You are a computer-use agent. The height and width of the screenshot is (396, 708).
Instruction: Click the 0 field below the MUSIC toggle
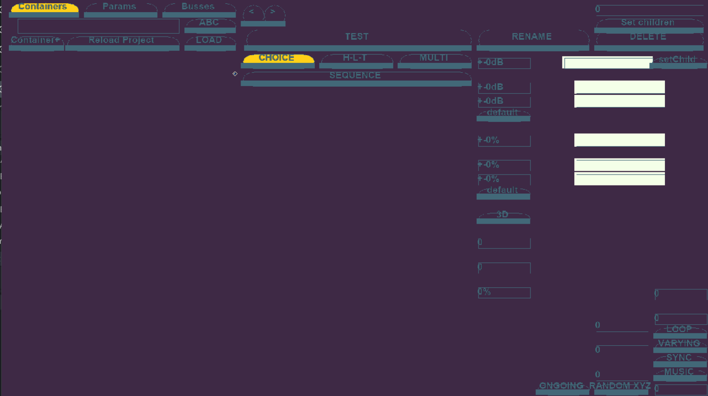[680, 389]
